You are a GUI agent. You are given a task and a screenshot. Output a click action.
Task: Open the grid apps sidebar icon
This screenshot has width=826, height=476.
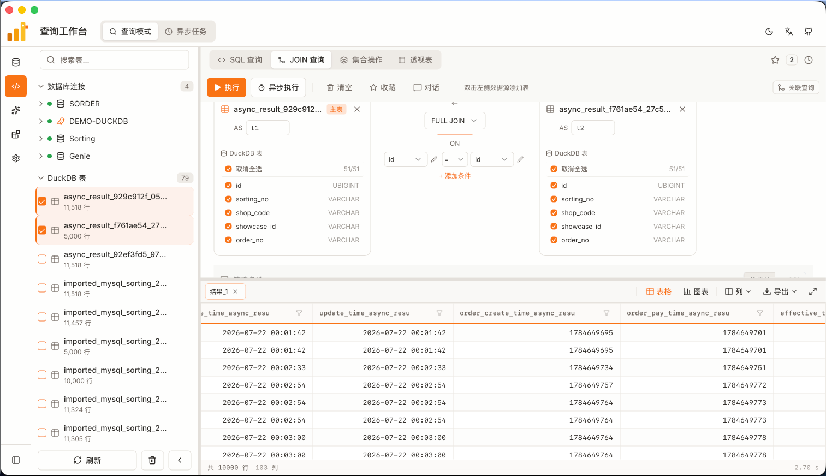[x=16, y=134]
